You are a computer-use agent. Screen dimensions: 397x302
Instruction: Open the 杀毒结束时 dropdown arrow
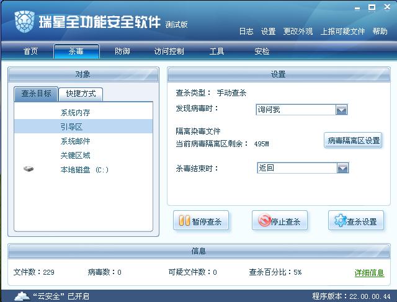[343, 168]
